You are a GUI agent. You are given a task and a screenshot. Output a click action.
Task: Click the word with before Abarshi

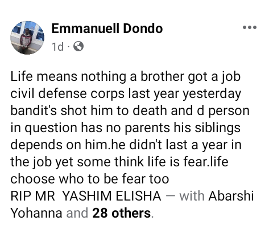[x=192, y=196]
